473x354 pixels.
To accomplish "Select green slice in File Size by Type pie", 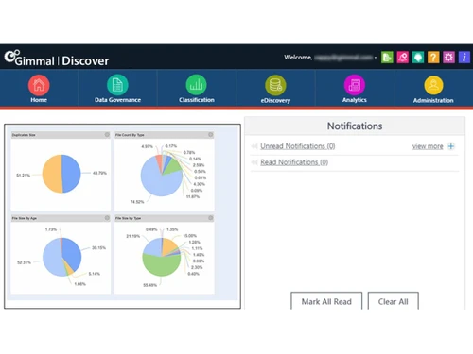I will [162, 265].
